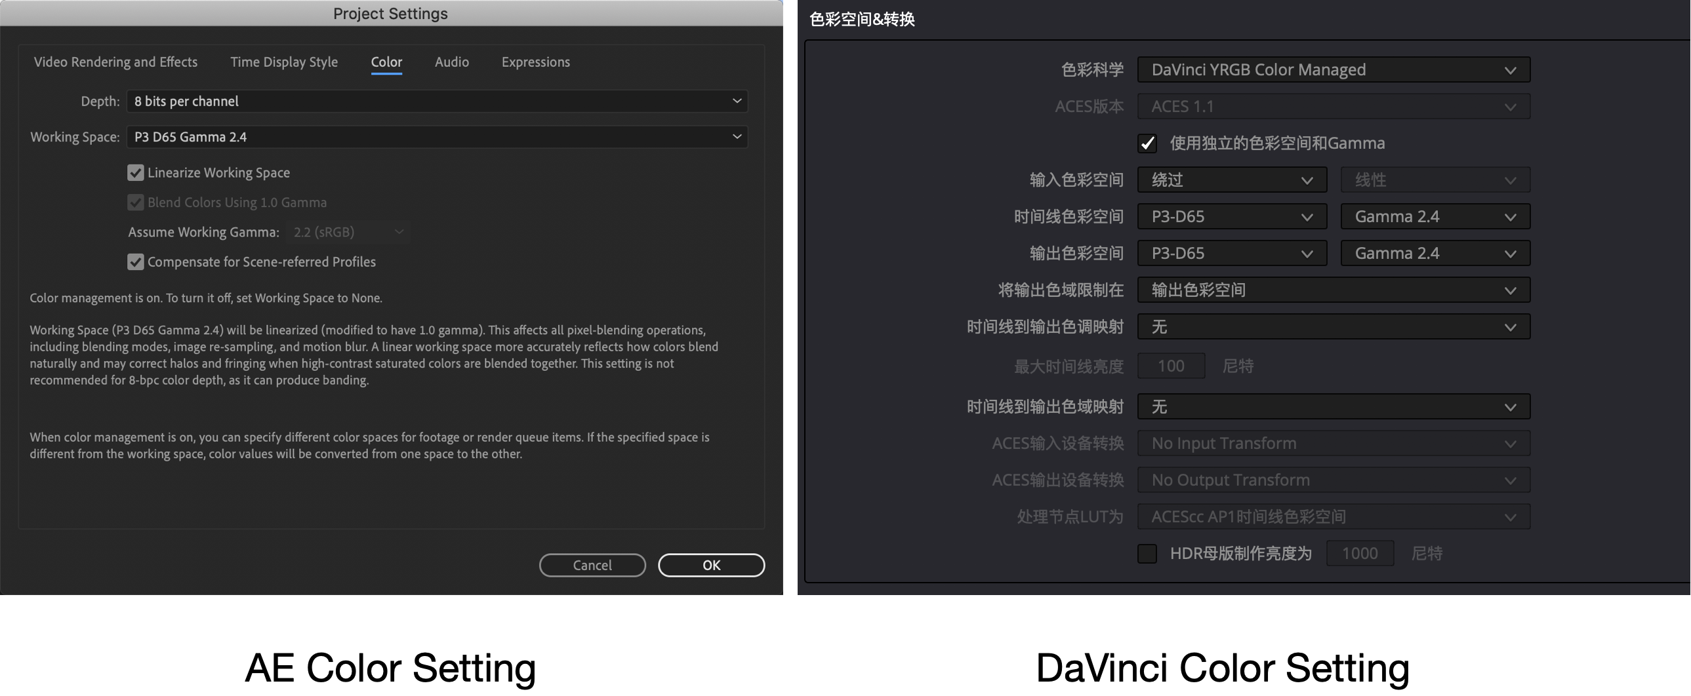The height and width of the screenshot is (696, 1691).
Task: Open 时间线到输出色调映射 dropdown
Action: click(1334, 326)
